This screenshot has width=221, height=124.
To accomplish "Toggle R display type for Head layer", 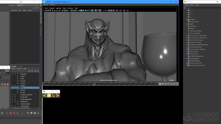I will click(18, 76).
